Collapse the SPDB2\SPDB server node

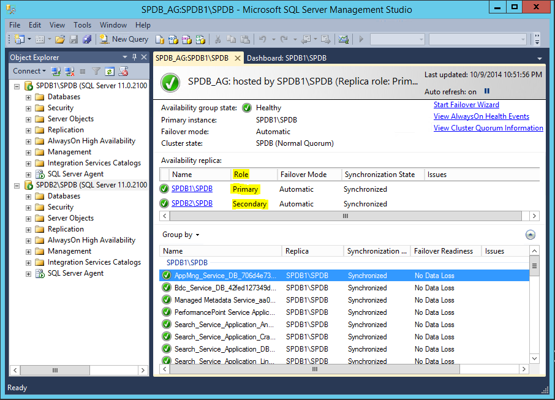[x=17, y=185]
